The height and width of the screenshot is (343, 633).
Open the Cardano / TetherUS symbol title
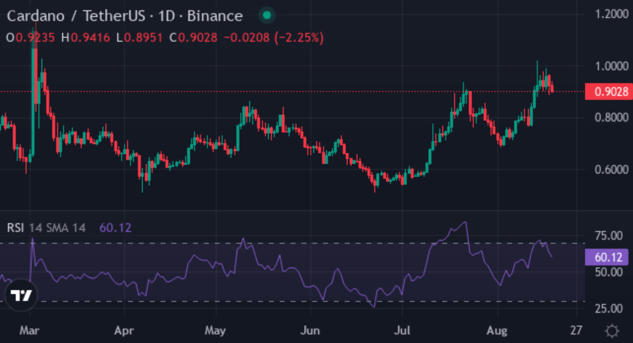coord(125,16)
